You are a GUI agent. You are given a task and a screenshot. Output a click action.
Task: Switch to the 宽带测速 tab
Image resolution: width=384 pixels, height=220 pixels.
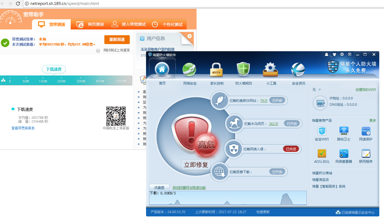(x=51, y=25)
